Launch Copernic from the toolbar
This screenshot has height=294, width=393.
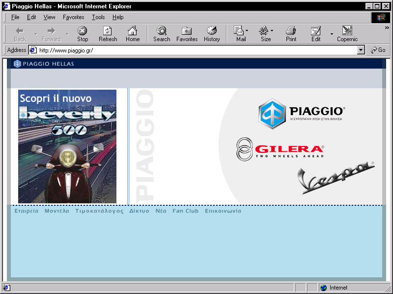pos(347,34)
